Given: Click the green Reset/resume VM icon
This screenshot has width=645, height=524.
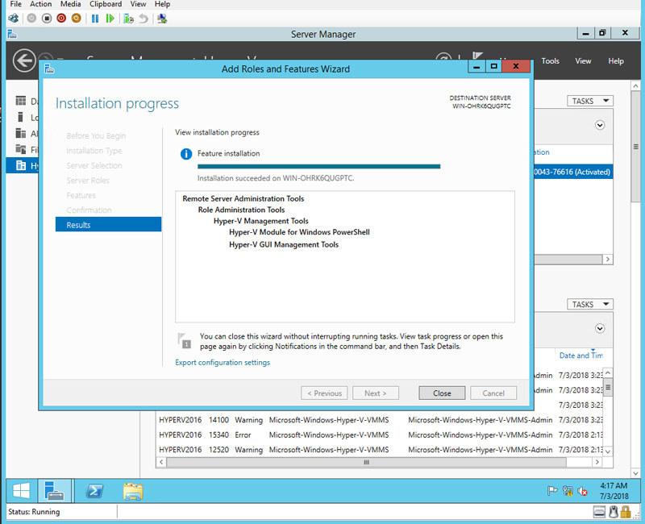Looking at the screenshot, I should pos(110,19).
